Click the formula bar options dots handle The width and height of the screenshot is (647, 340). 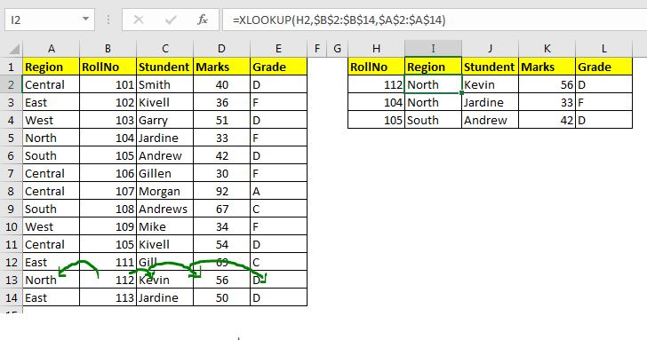pos(108,20)
